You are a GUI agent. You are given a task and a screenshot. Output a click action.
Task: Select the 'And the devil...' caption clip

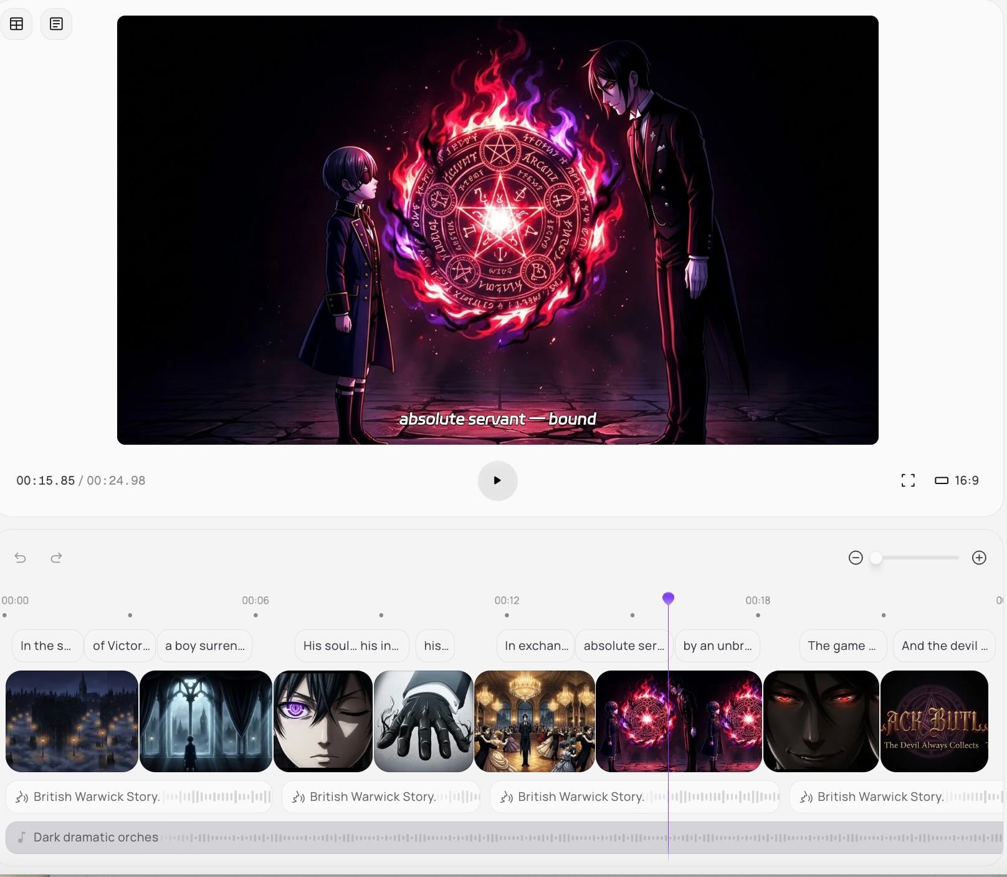(x=943, y=646)
